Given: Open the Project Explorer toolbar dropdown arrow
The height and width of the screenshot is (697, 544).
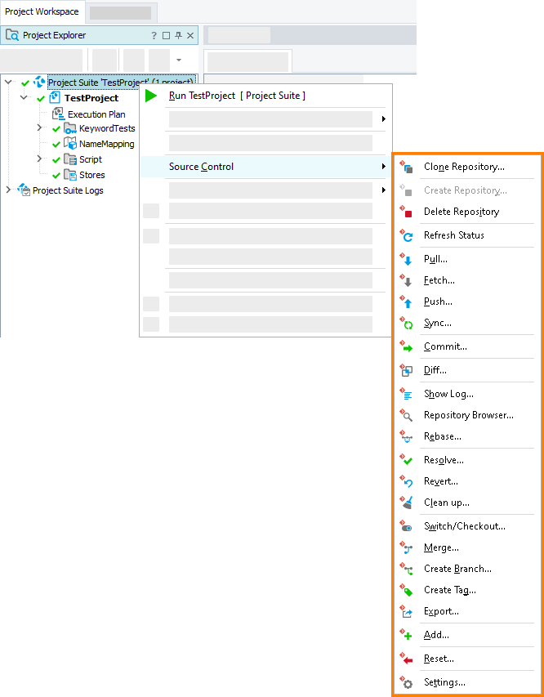Looking at the screenshot, I should (179, 60).
